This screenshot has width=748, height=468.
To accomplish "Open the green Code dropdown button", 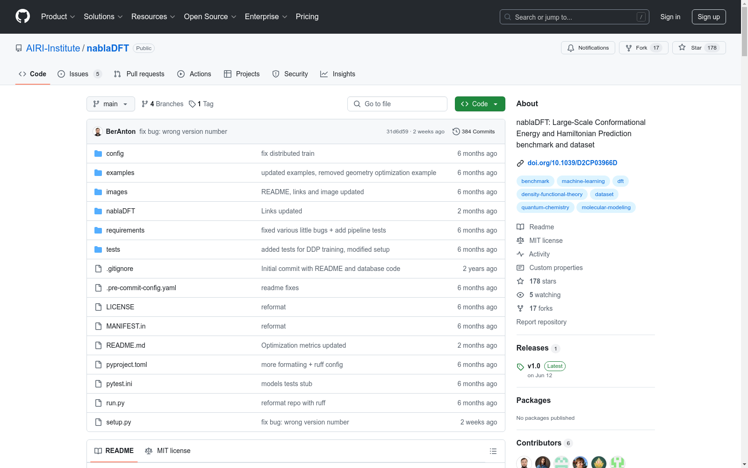I will 480,104.
